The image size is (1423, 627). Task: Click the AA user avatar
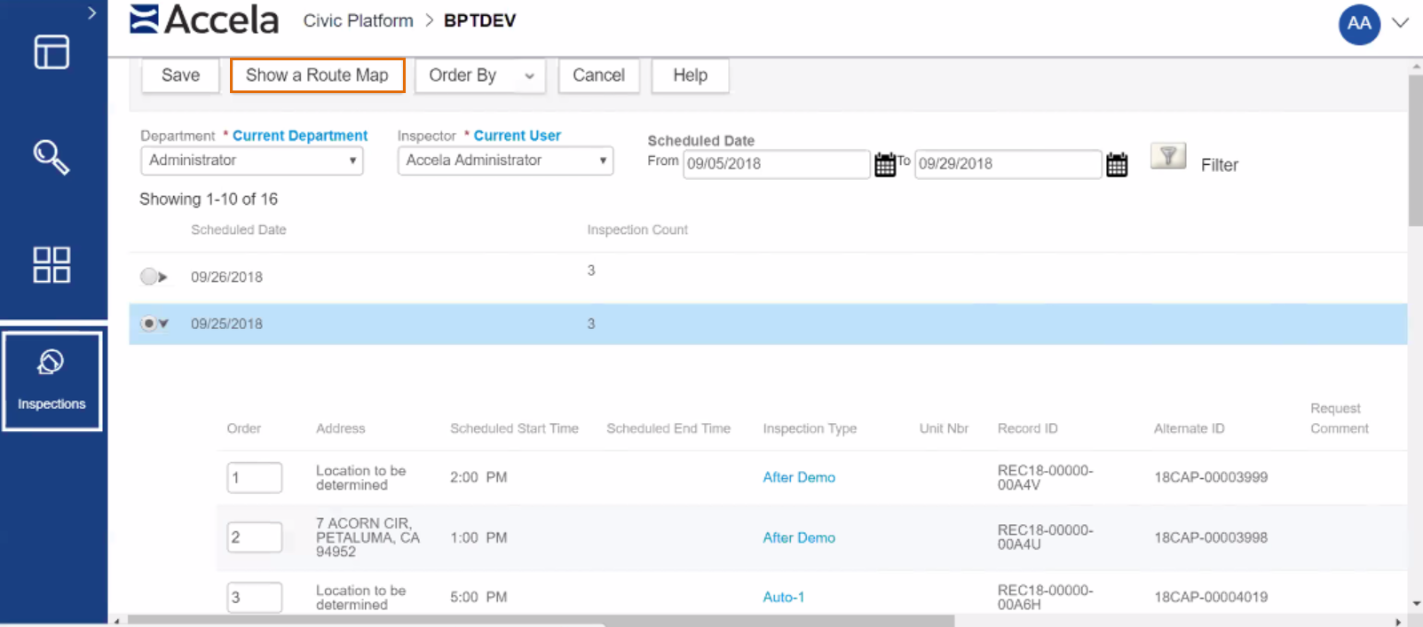tap(1358, 24)
